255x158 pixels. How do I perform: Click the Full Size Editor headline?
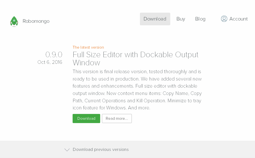[136, 58]
